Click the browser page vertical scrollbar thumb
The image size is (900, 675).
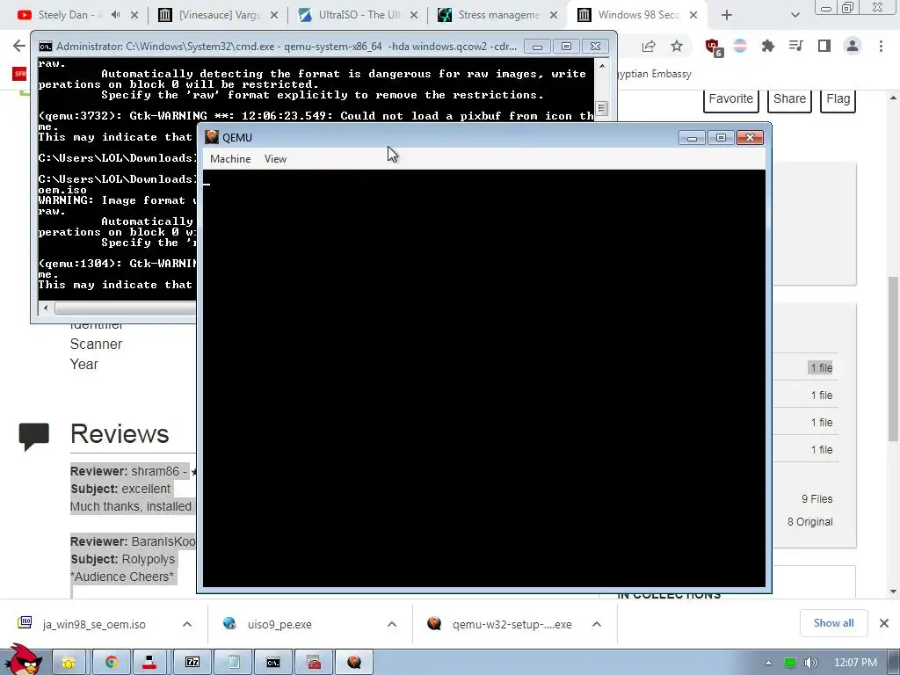point(893,359)
